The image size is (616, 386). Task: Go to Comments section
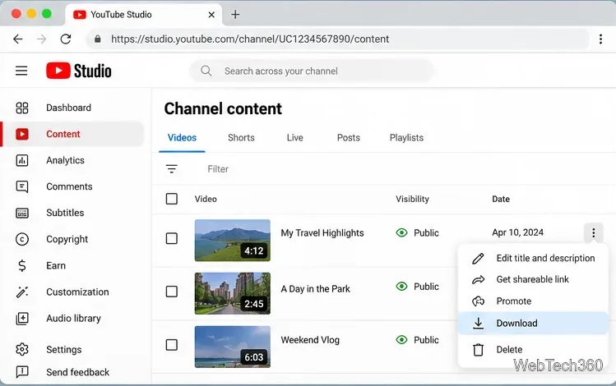tap(69, 186)
